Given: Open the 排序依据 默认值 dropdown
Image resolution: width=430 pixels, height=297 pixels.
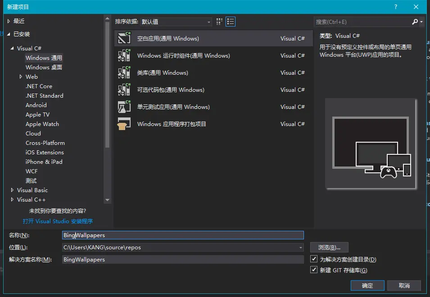Looking at the screenshot, I should (x=176, y=22).
